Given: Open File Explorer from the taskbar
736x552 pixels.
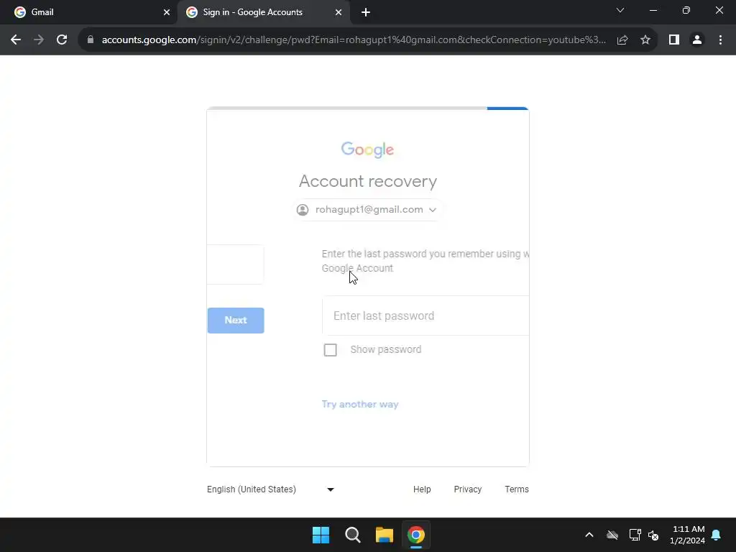Looking at the screenshot, I should 385,535.
